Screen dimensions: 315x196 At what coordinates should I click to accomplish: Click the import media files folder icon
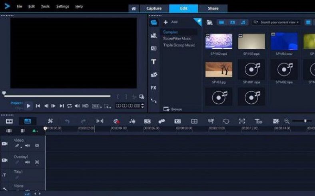pos(209,22)
